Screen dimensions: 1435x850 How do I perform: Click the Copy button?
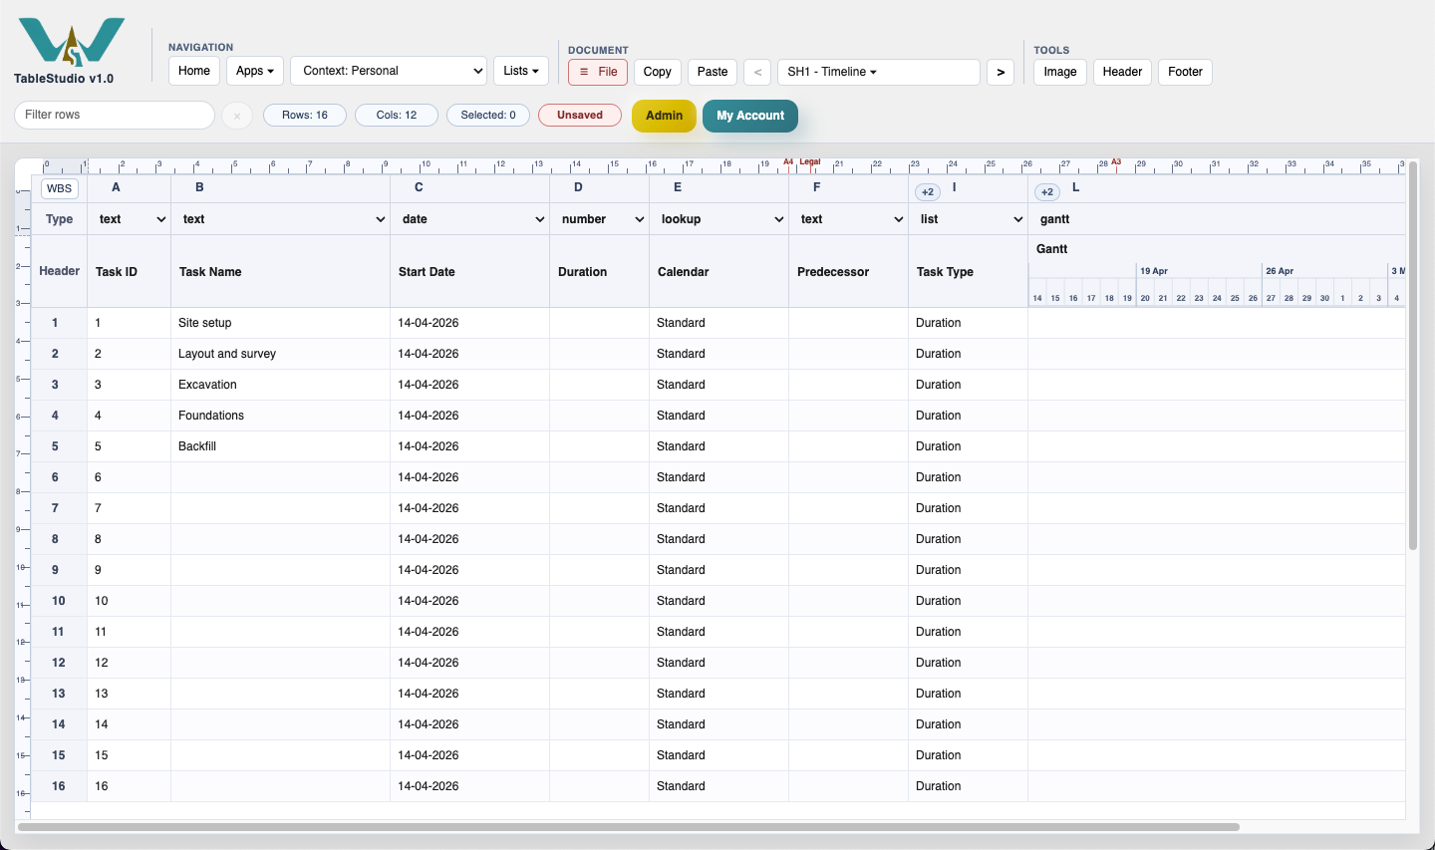[x=658, y=72]
